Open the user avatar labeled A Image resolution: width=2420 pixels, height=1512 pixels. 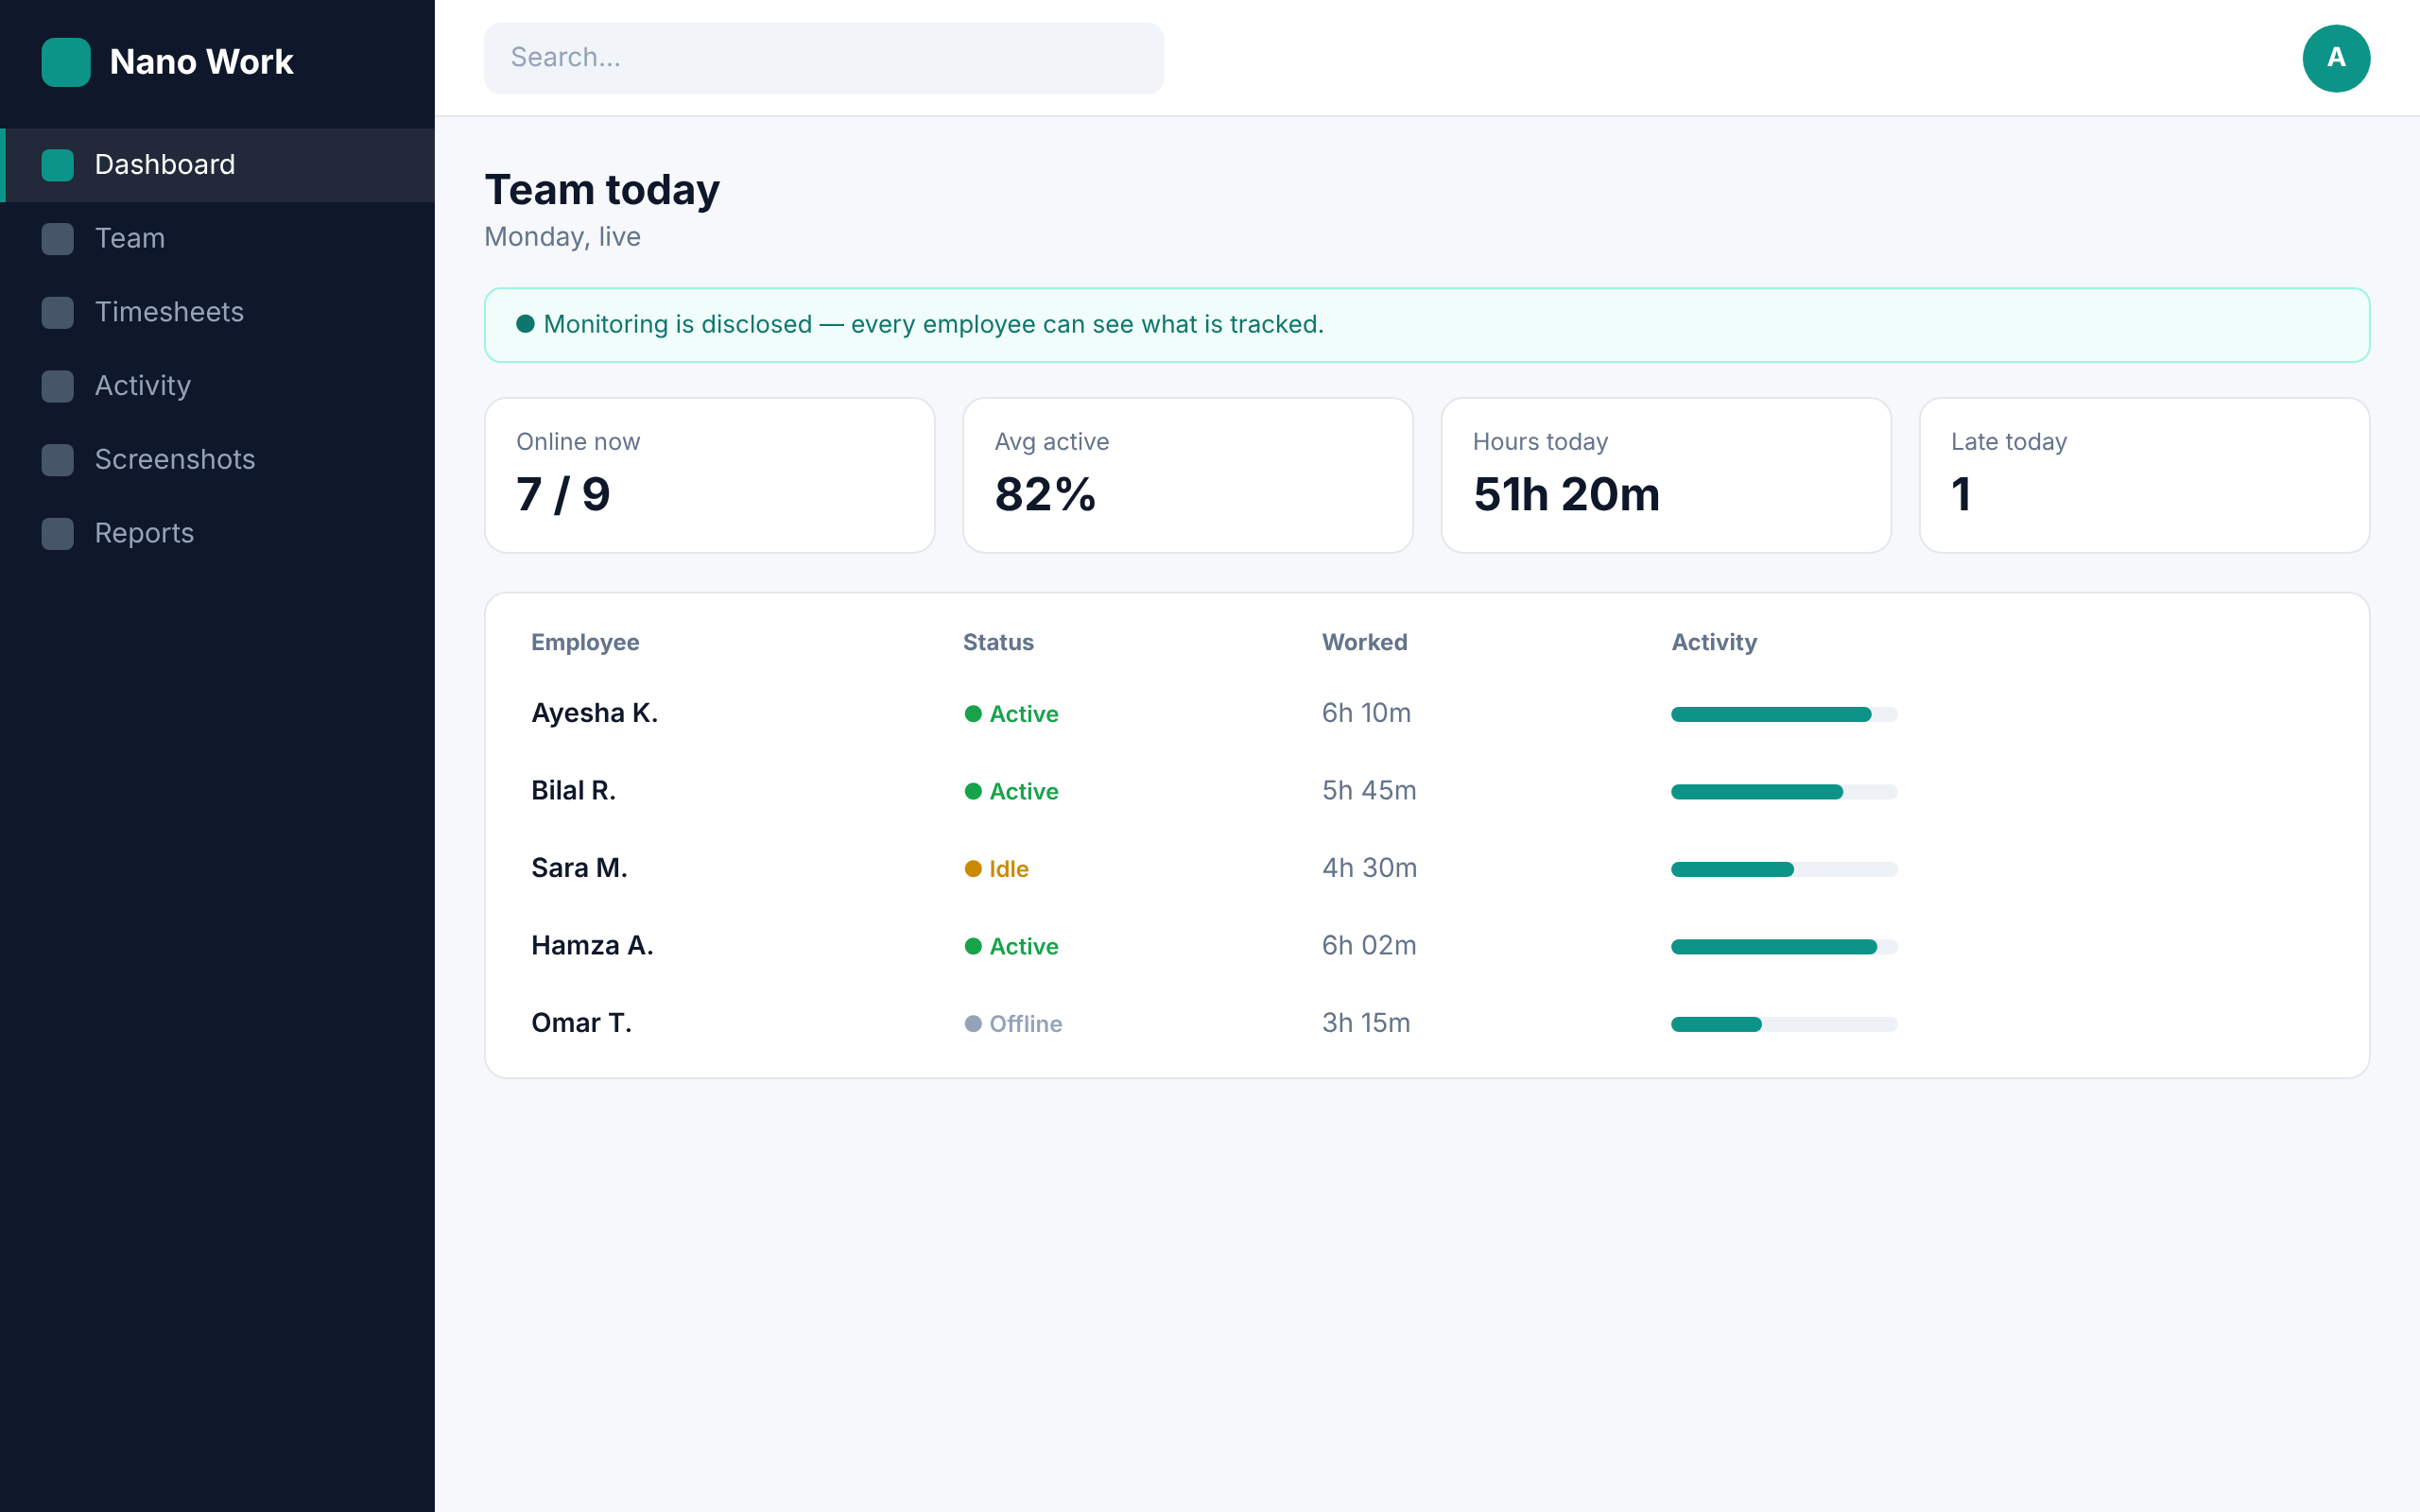pyautogui.click(x=2336, y=58)
